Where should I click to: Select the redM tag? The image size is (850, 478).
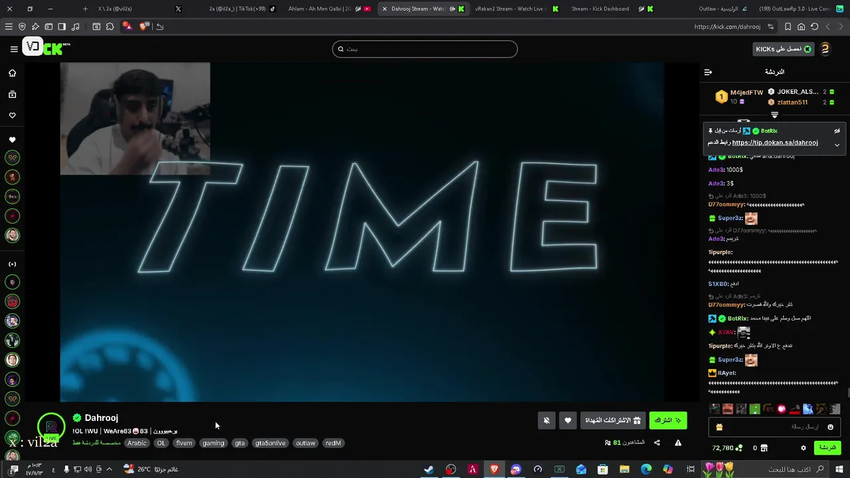[333, 443]
